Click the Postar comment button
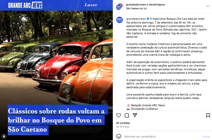 tap(206, 136)
